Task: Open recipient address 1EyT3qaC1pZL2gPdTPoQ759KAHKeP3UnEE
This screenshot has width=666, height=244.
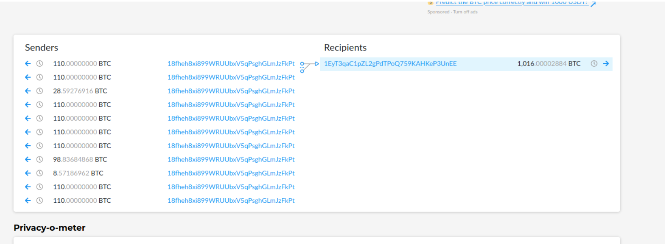Action: click(x=390, y=64)
